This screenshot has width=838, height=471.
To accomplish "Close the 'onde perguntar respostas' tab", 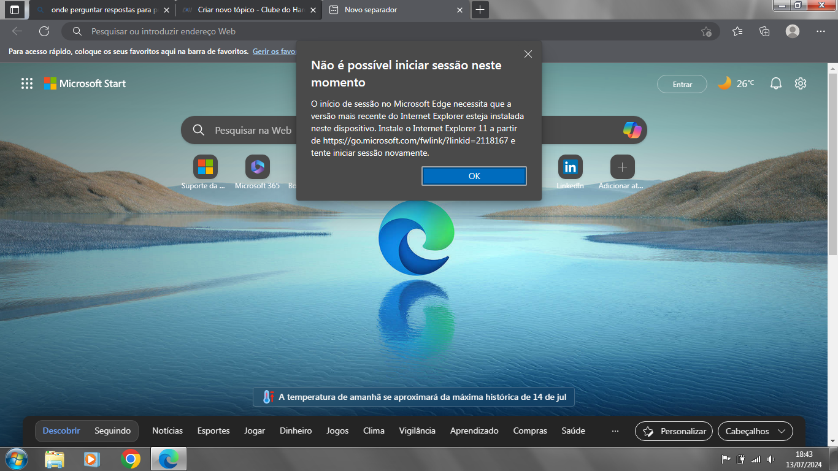I will click(167, 10).
